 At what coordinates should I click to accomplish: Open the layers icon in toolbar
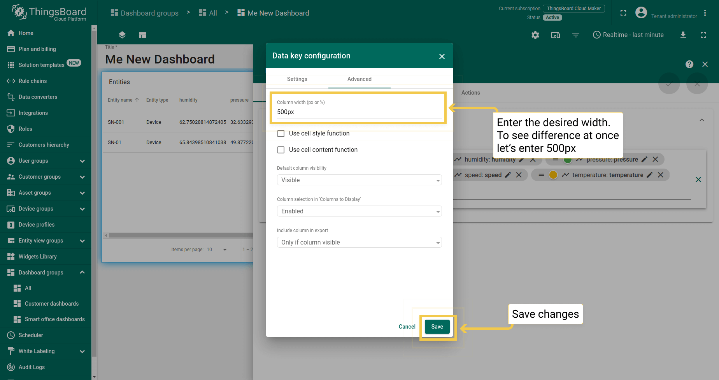[x=122, y=35]
